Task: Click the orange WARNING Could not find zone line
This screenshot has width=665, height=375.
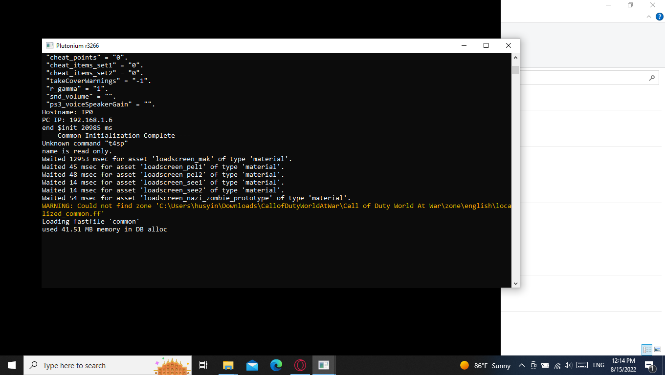Action: pos(276,210)
